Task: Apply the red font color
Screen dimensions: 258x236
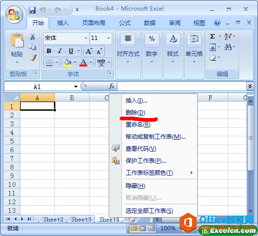Action: click(x=83, y=63)
